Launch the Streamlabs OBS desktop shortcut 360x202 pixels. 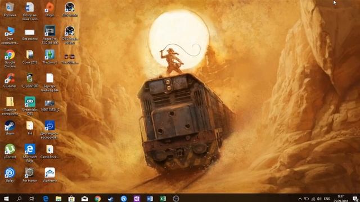pyautogui.click(x=30, y=106)
